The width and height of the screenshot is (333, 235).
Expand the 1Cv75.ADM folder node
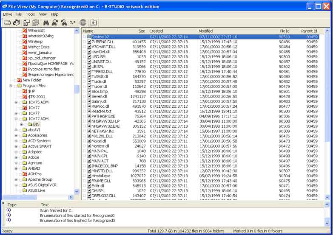[x=16, y=102]
